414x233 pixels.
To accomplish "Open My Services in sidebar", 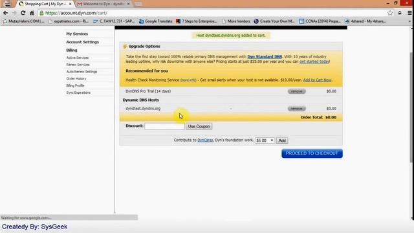I will tap(77, 34).
